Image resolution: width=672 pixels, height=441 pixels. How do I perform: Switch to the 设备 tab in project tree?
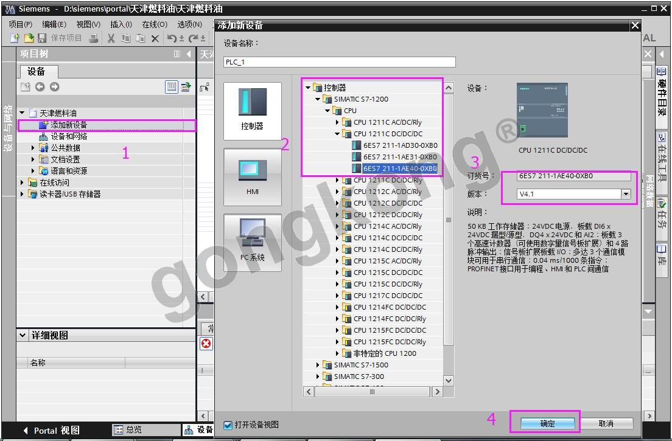point(36,71)
